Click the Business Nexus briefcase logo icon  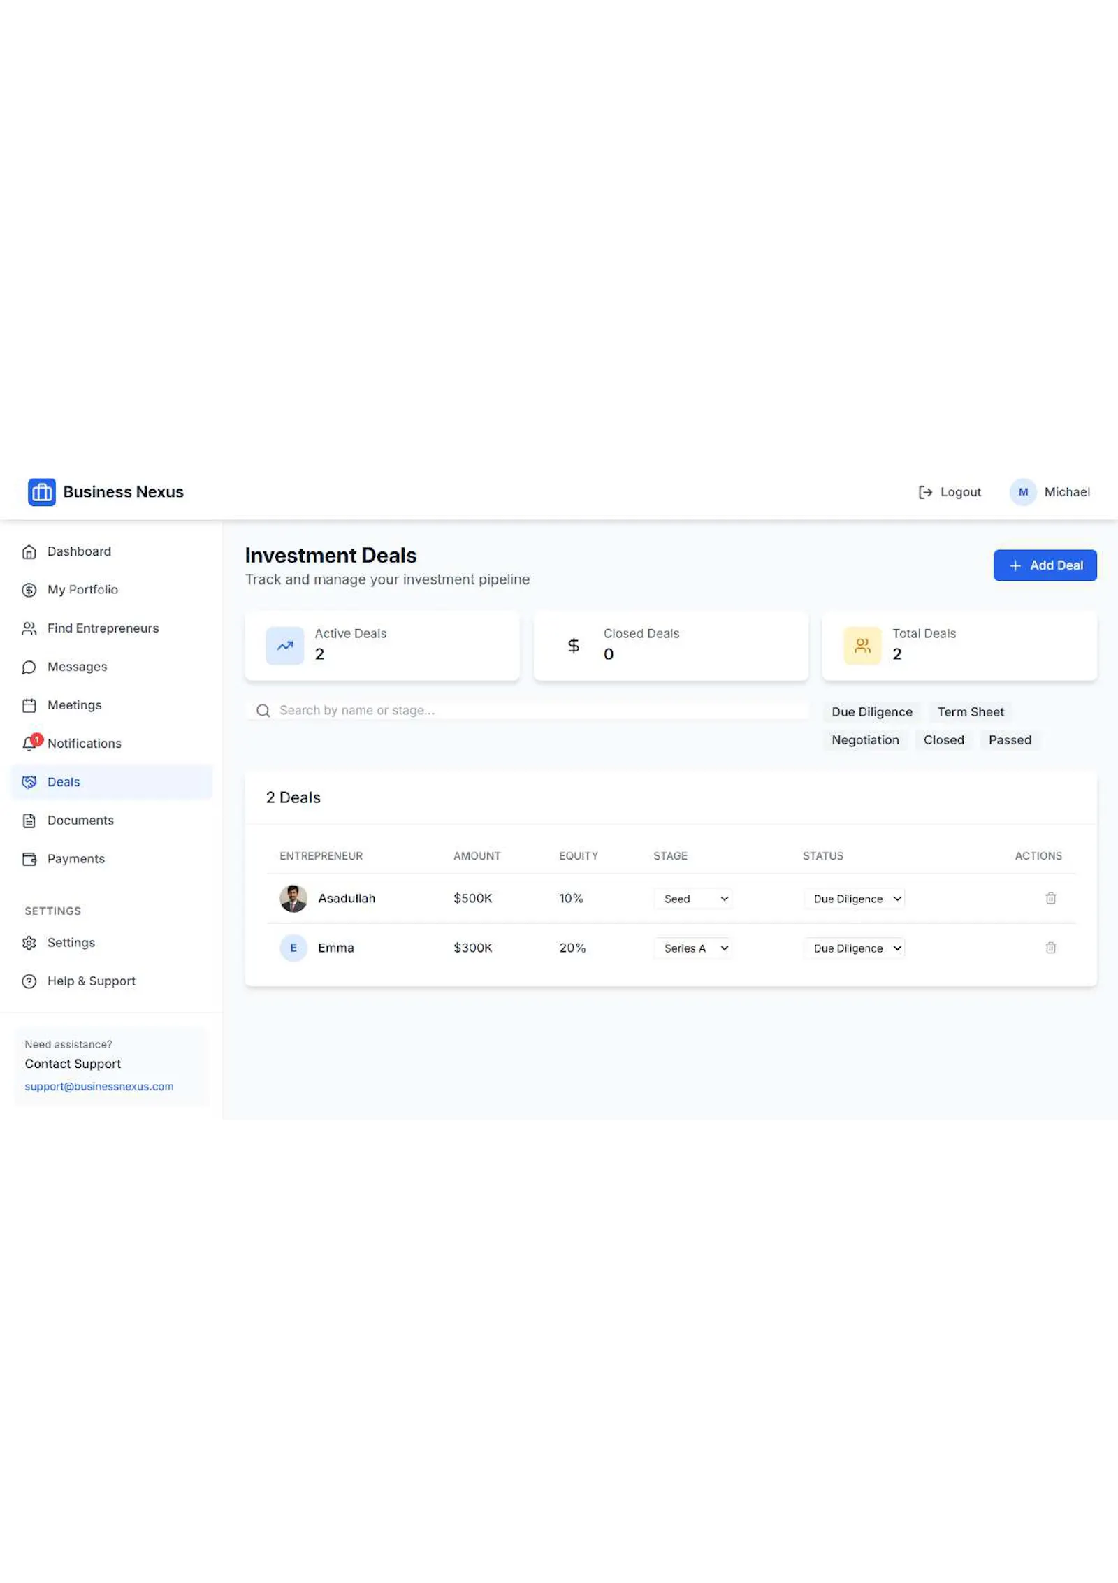tap(41, 492)
